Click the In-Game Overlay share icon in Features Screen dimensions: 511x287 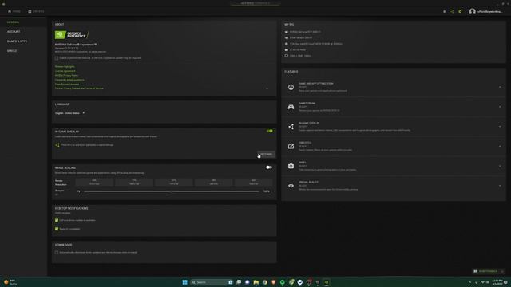tap(291, 127)
